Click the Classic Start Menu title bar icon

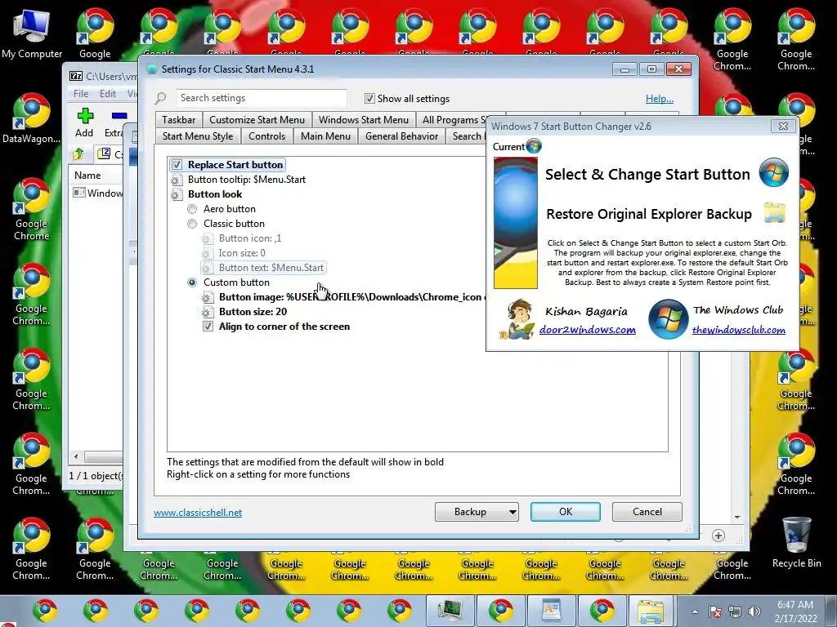151,69
